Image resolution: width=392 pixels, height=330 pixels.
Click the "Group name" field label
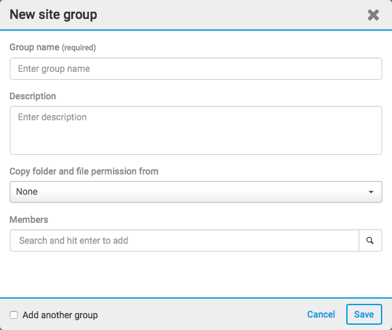(x=34, y=47)
